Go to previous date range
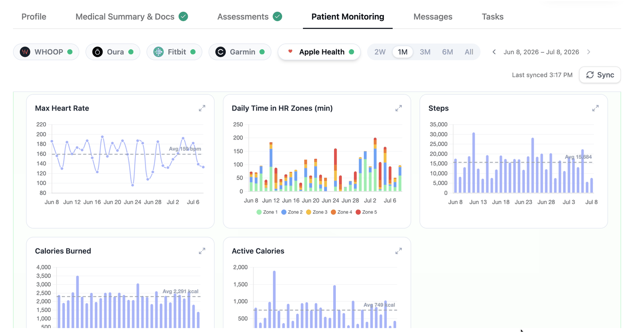The height and width of the screenshot is (333, 632). 494,52
